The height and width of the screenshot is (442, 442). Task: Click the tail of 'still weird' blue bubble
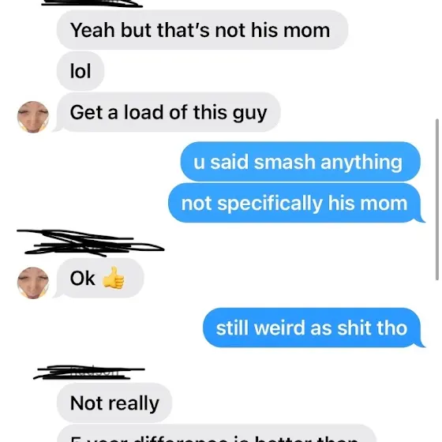(421, 344)
